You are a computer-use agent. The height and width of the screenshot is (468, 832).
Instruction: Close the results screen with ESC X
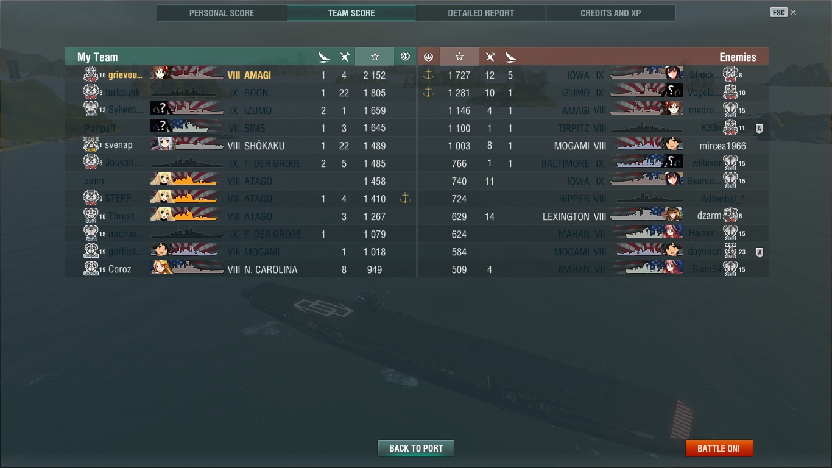[x=783, y=12]
